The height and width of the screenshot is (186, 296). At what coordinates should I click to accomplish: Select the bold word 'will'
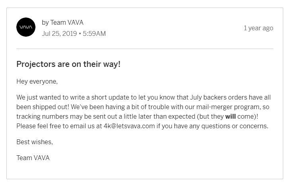pyautogui.click(x=230, y=116)
